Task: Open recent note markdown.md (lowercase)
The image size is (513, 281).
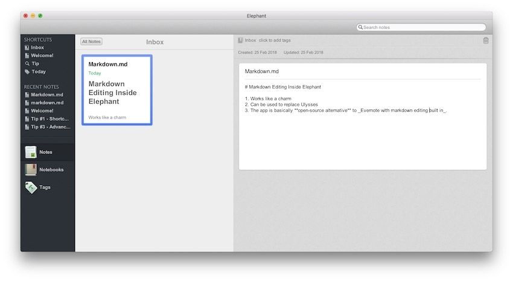Action: (x=46, y=103)
